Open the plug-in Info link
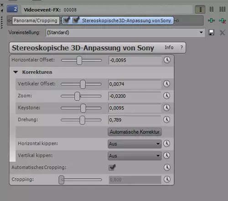The image size is (228, 201). point(169,47)
